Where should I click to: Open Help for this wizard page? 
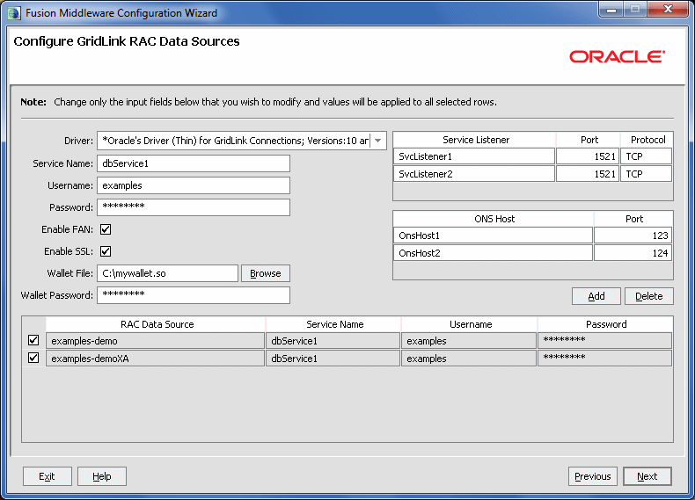pyautogui.click(x=102, y=476)
